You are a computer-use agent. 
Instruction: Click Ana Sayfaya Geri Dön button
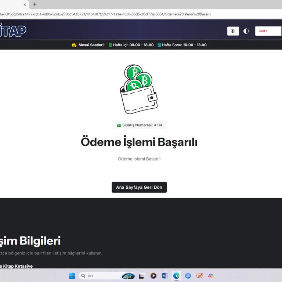point(139,187)
